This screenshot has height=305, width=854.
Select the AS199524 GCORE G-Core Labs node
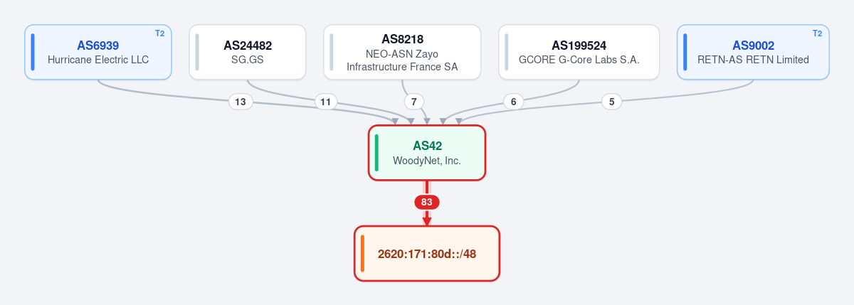pyautogui.click(x=579, y=52)
